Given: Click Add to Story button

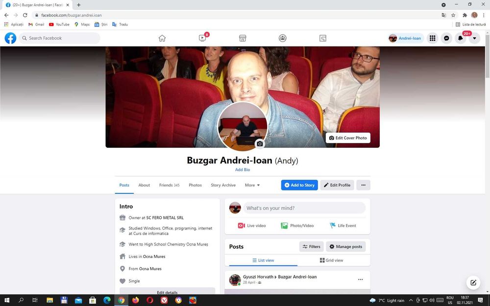Looking at the screenshot, I should 299,185.
